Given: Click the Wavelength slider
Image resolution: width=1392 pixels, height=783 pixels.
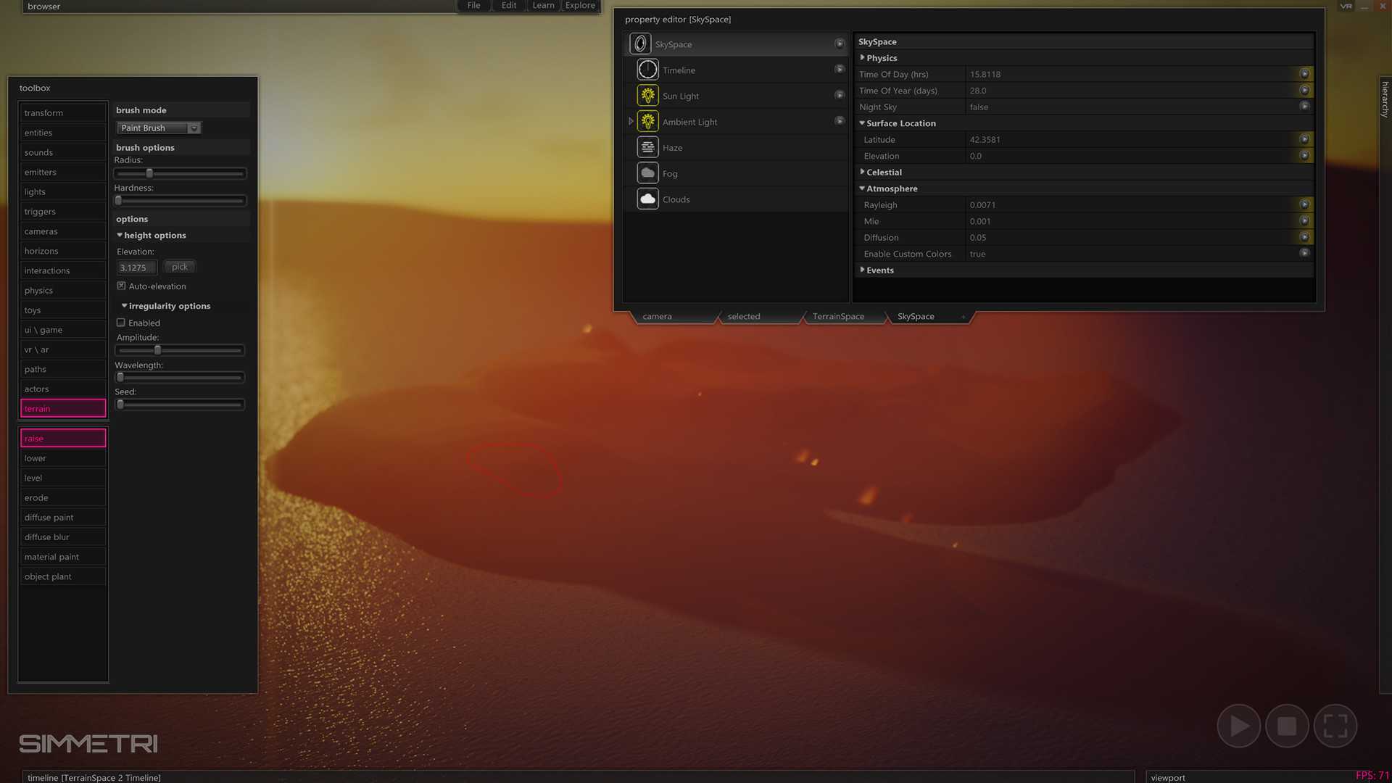Looking at the screenshot, I should 180,377.
